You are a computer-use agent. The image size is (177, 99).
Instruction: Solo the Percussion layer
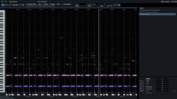coord(142,89)
